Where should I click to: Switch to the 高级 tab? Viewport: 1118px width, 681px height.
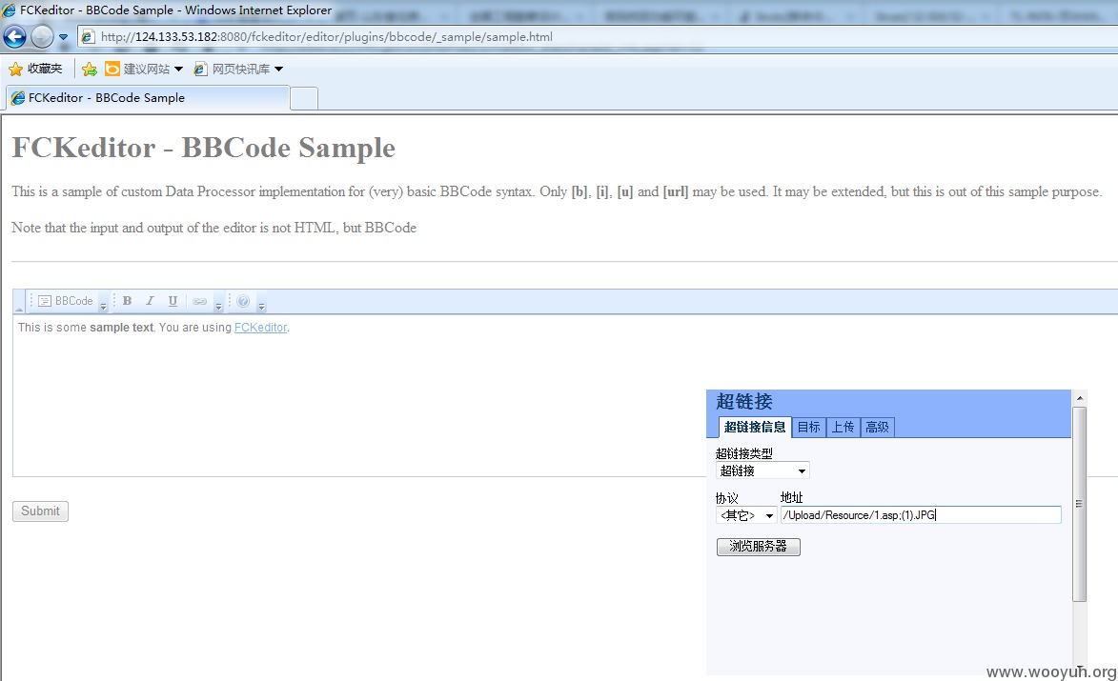[877, 428]
